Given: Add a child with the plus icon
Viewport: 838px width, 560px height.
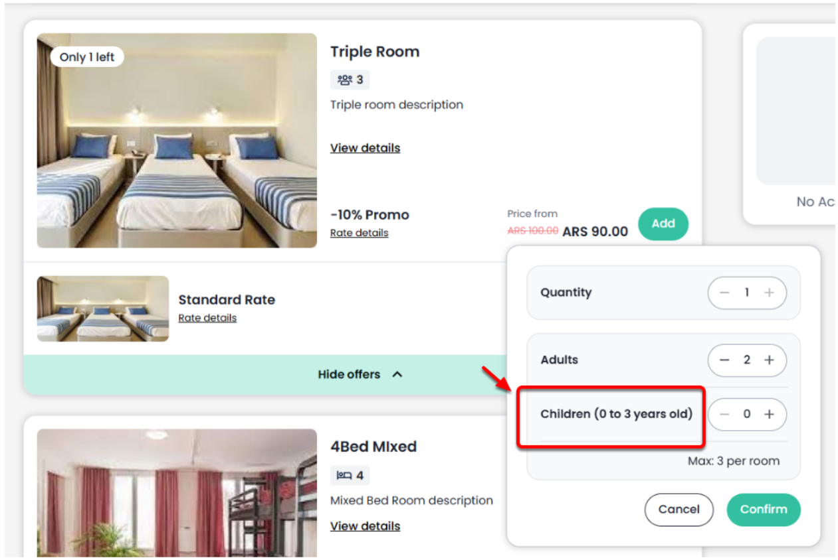Looking at the screenshot, I should (769, 415).
